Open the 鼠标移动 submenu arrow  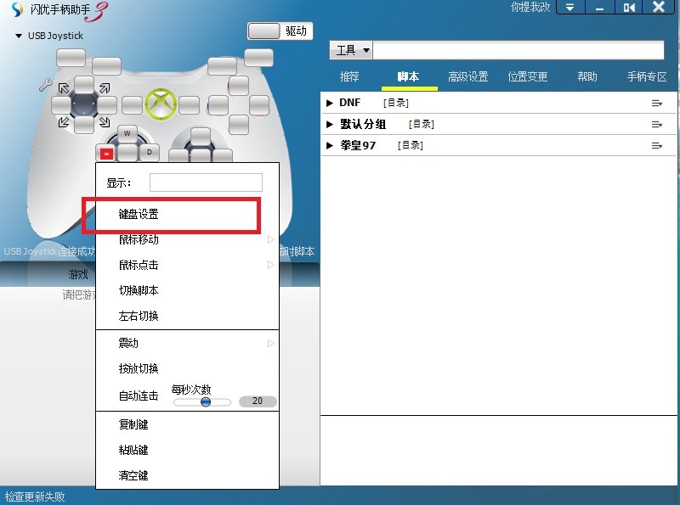270,239
